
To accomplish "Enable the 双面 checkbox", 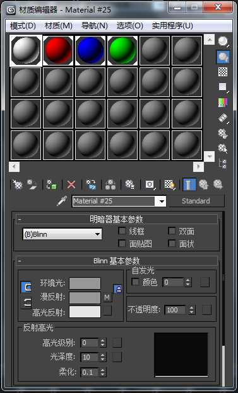I will pos(172,231).
